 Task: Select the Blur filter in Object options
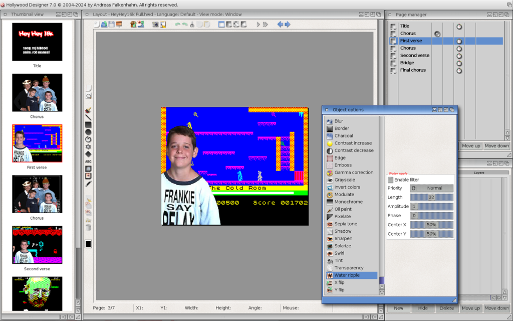(x=352, y=121)
